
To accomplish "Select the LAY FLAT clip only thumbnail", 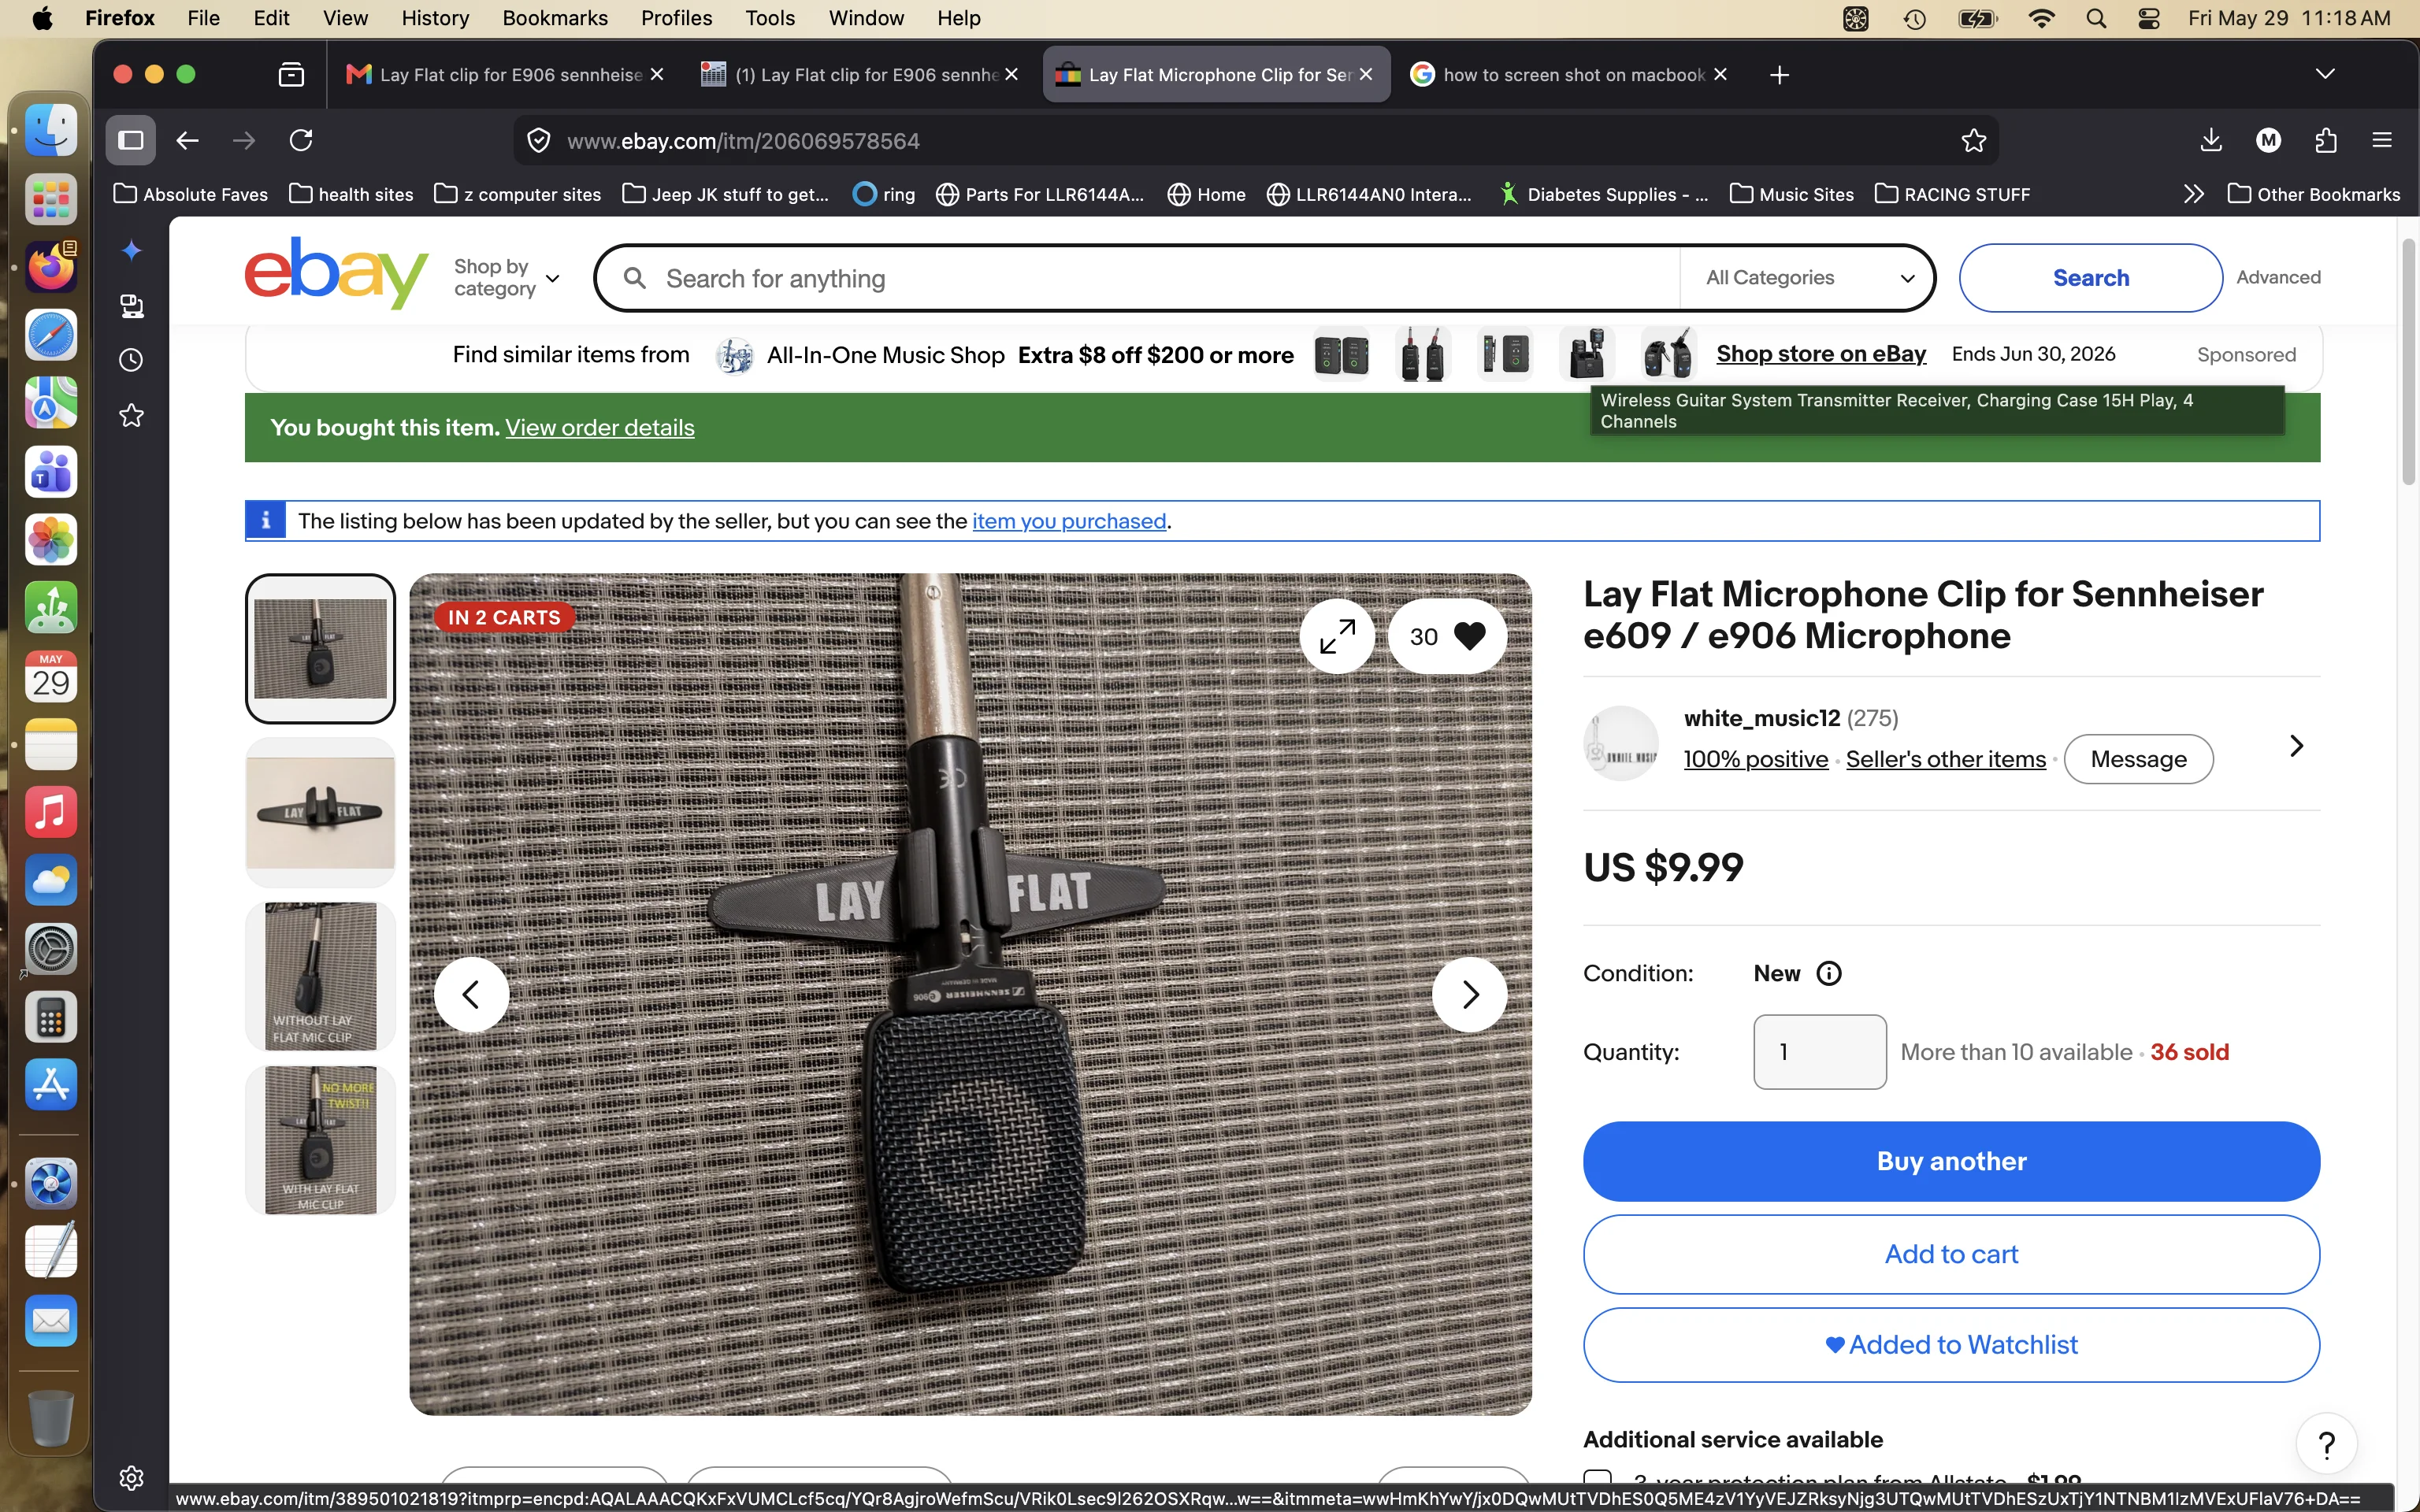I will tap(320, 812).
